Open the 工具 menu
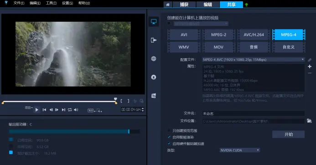 (x=51, y=3)
